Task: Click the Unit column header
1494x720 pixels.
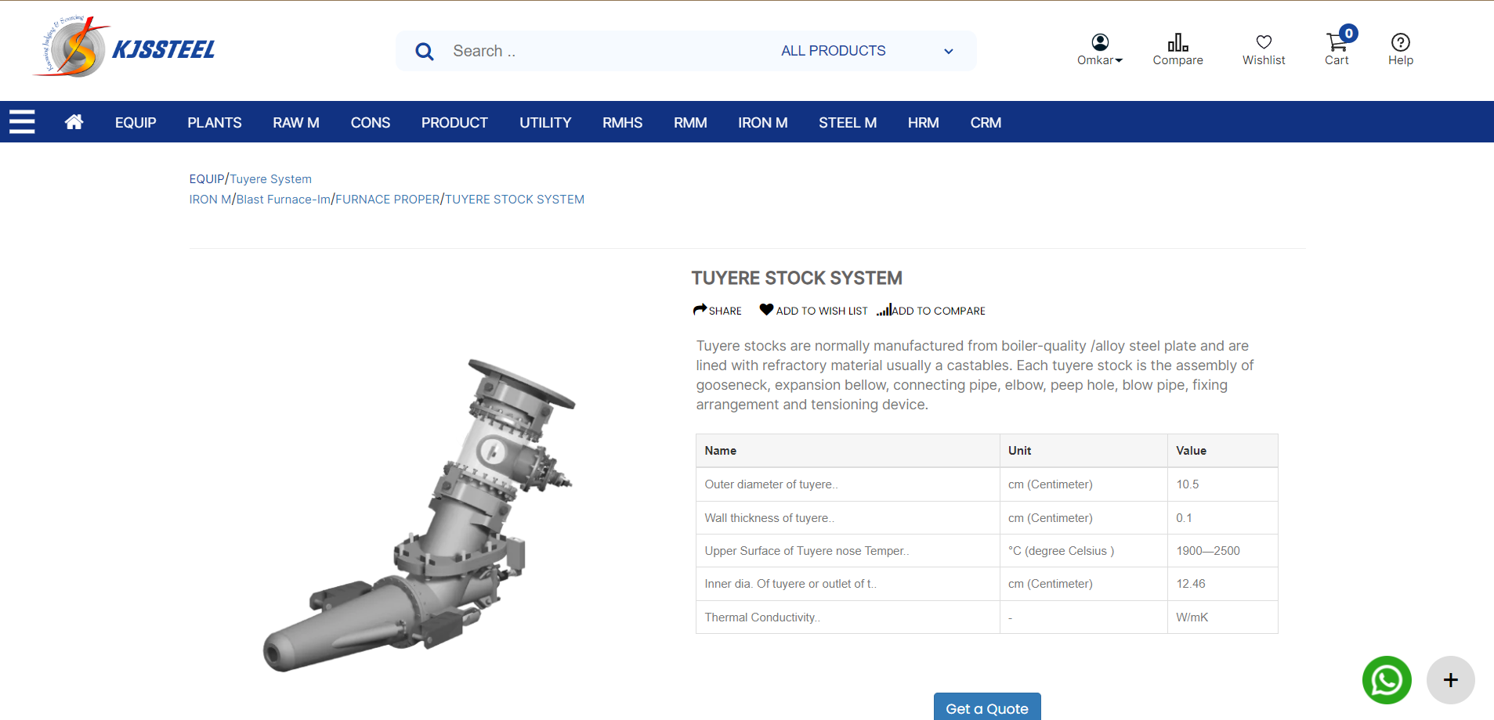Action: [x=1083, y=451]
